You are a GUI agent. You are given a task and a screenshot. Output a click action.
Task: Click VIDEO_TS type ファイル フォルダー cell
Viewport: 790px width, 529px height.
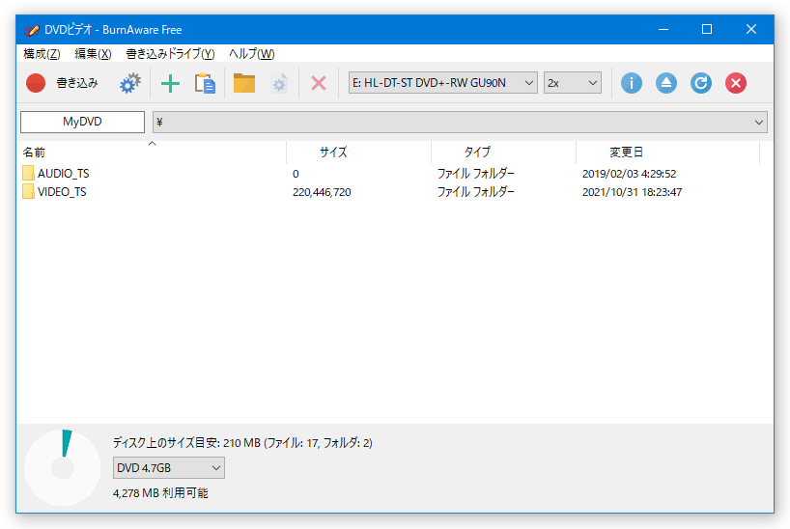click(475, 192)
